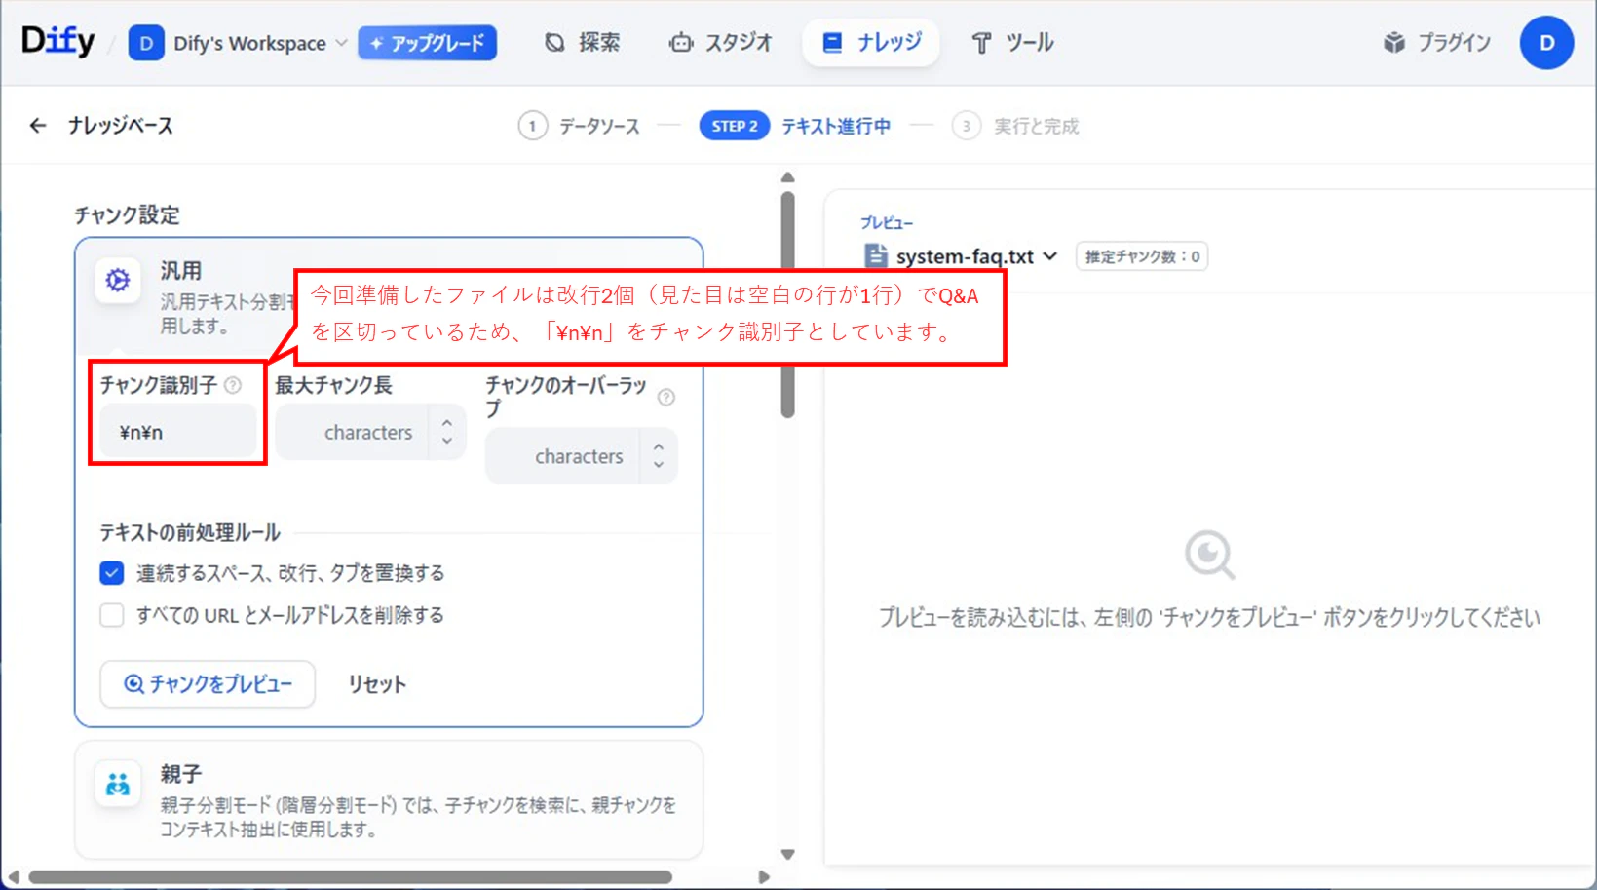Click the Dify logo
The image size is (1597, 890).
click(x=58, y=41)
